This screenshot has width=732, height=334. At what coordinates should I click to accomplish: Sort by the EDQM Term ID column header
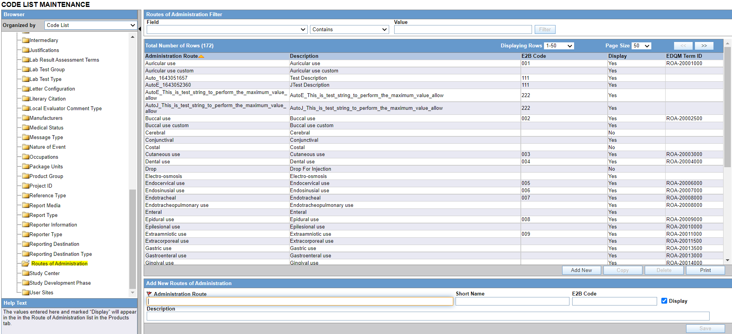(684, 56)
